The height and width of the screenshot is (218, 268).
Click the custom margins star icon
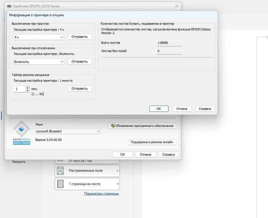(x=60, y=171)
